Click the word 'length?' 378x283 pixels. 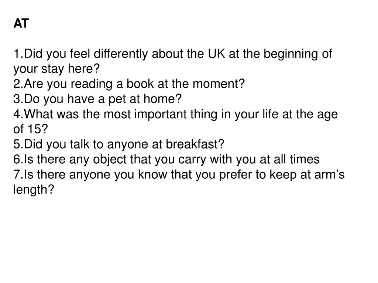(34, 190)
